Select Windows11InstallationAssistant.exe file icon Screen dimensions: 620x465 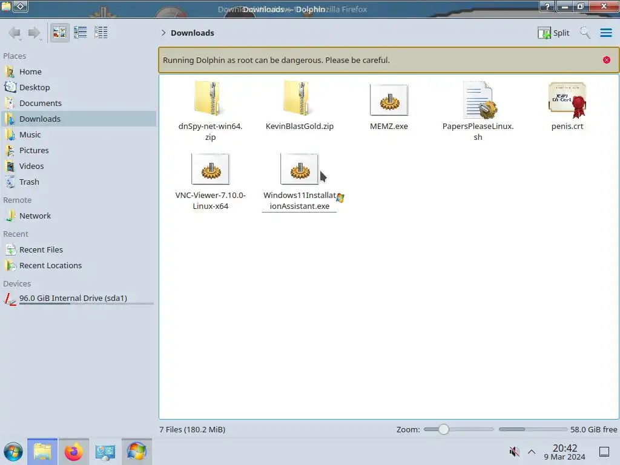[299, 169]
